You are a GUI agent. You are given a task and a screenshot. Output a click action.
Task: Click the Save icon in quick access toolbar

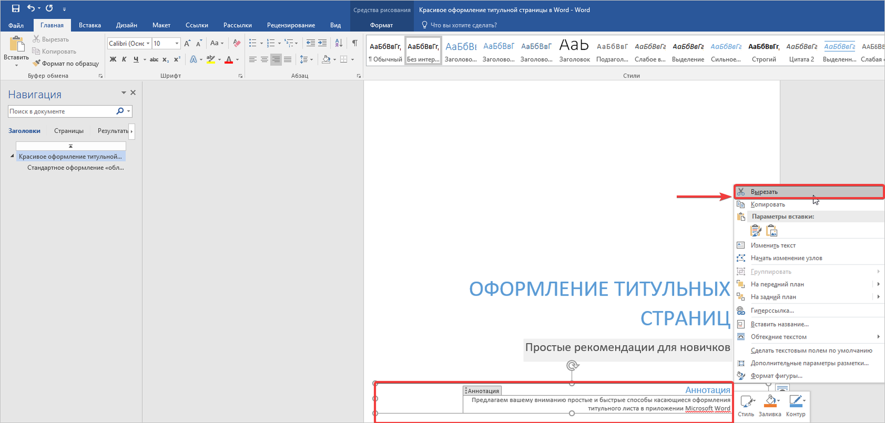pos(15,8)
